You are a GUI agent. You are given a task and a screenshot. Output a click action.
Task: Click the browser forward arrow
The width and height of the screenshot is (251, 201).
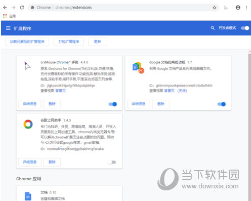(14, 8)
